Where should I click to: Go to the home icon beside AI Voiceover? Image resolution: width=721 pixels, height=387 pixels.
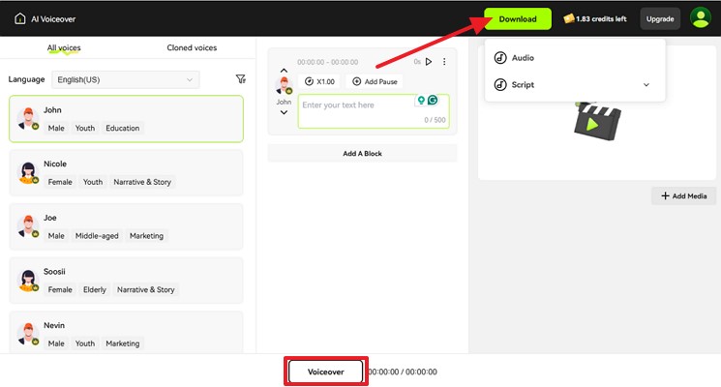pos(19,18)
